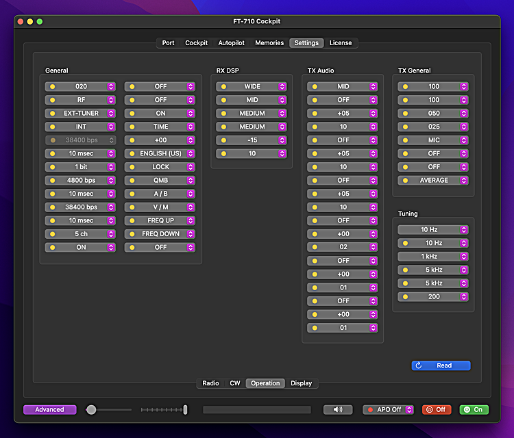The height and width of the screenshot is (438, 514).
Task: Open the Cockpit tab
Action: [197, 43]
